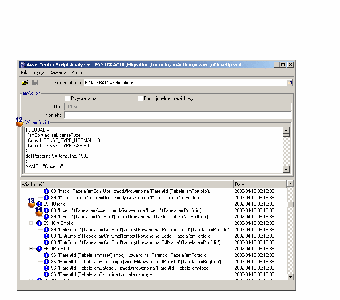Click the message list scrollbar thumb

click(x=290, y=204)
